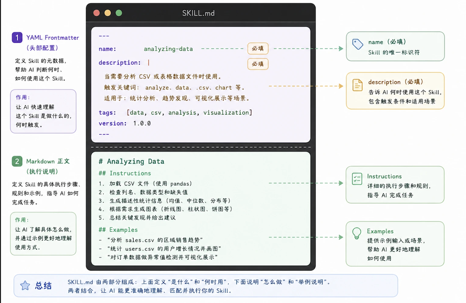Click the '# Analyzing Data' heading
This screenshot has width=466, height=303.
click(x=131, y=161)
